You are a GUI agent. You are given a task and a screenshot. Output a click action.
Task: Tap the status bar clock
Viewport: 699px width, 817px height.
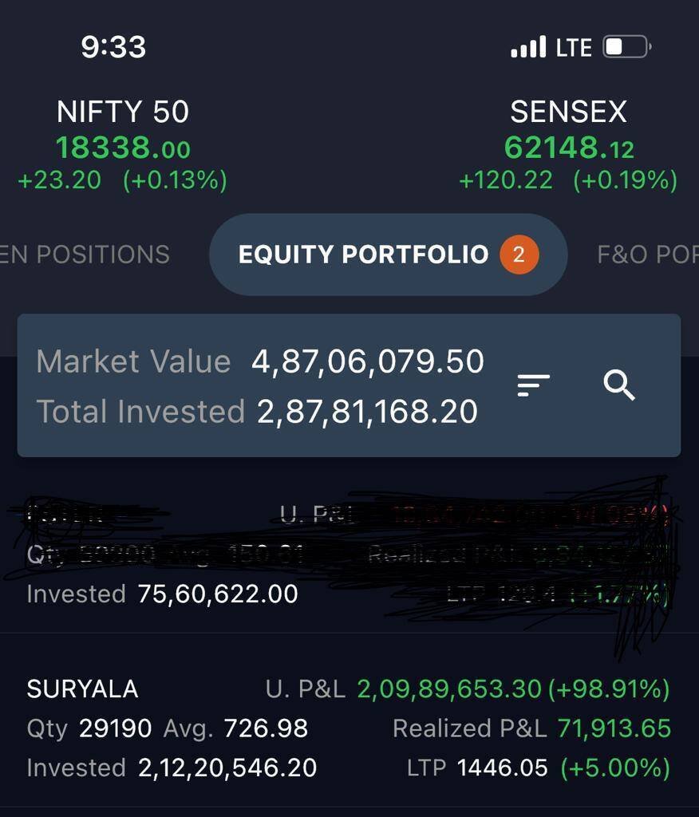(x=113, y=47)
